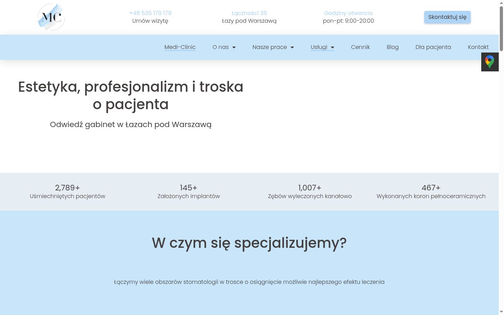Viewport: 504px width, 315px height.
Task: Click the Łączymy wiele obszarów stomatologii paragraph
Action: pos(249,282)
